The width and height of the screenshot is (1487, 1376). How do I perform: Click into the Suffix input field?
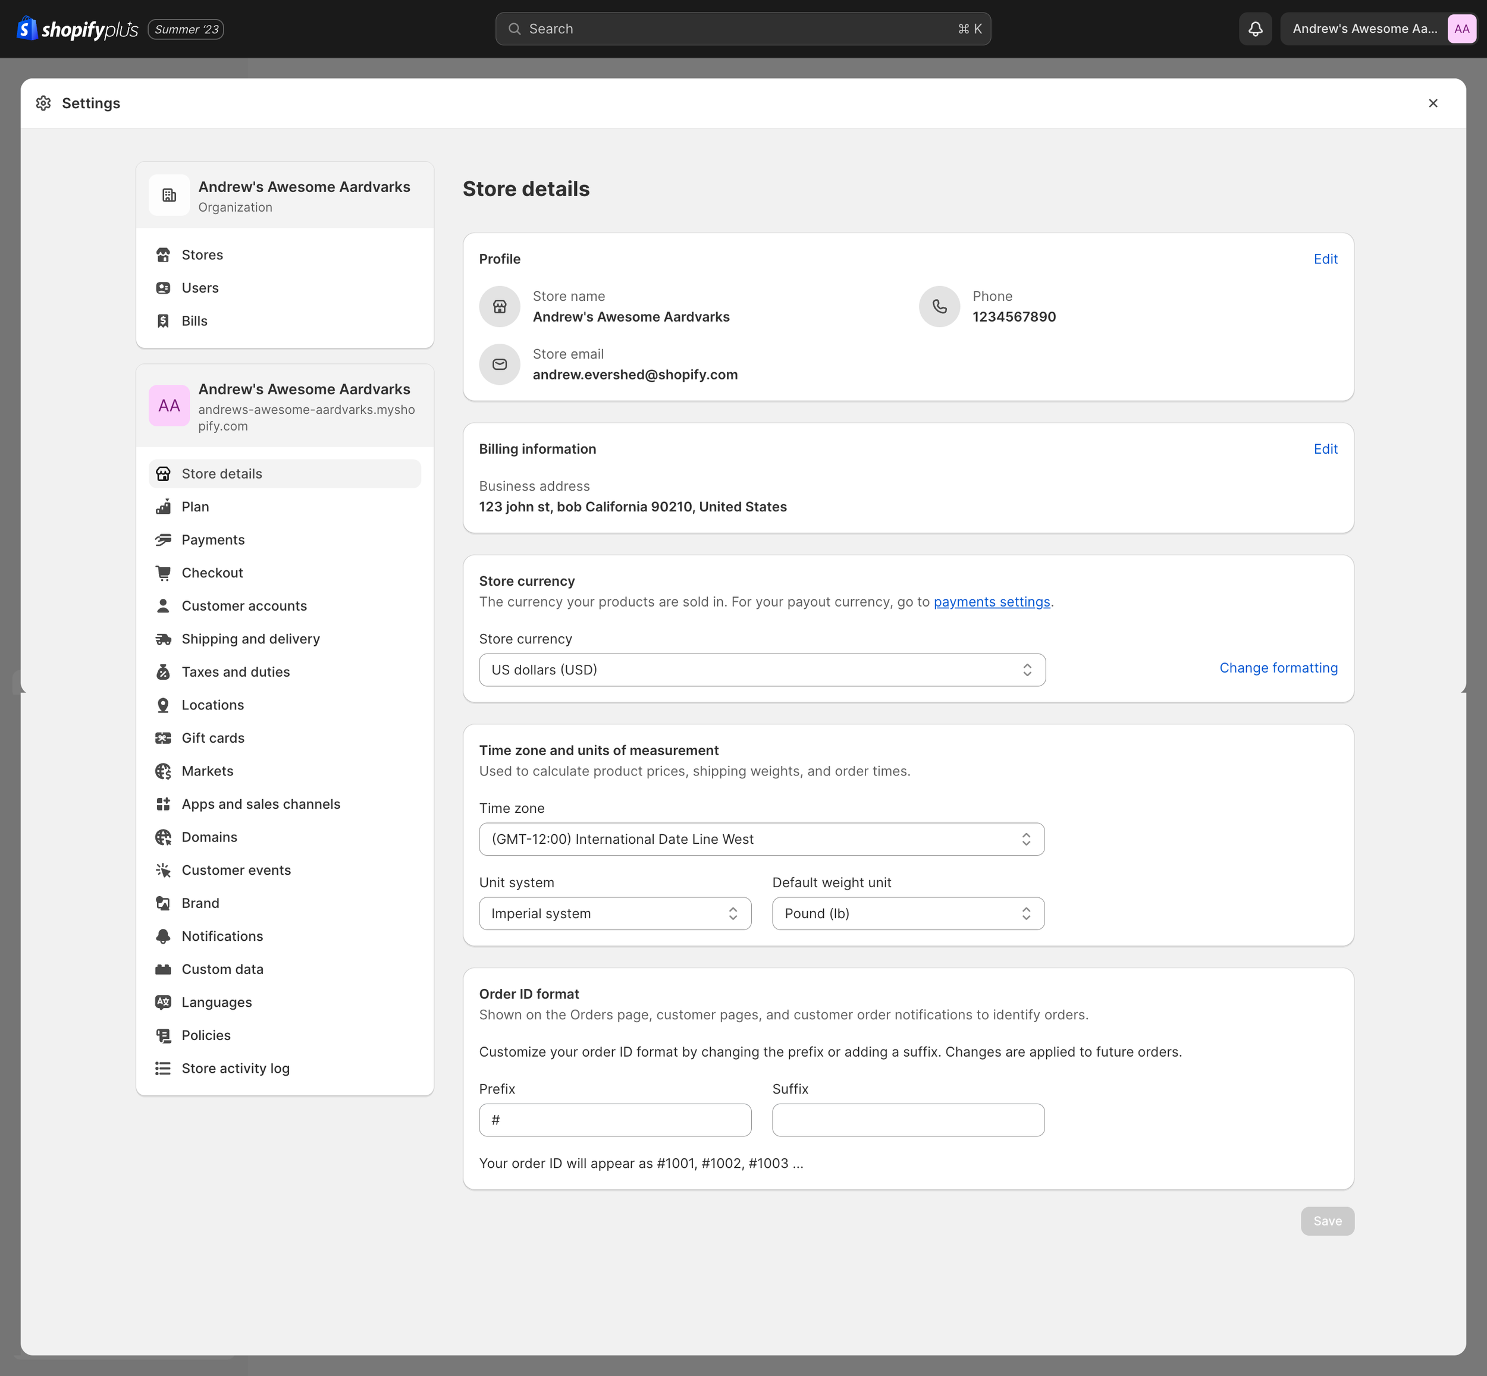click(908, 1120)
